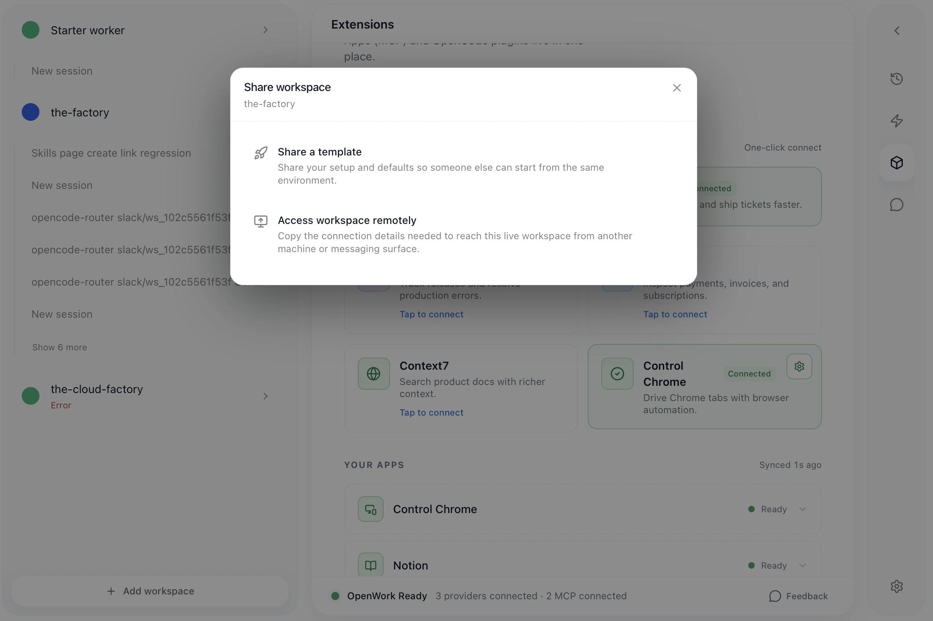
Task: Open the the-cloud-factory workspace chevron
Action: [x=265, y=396]
